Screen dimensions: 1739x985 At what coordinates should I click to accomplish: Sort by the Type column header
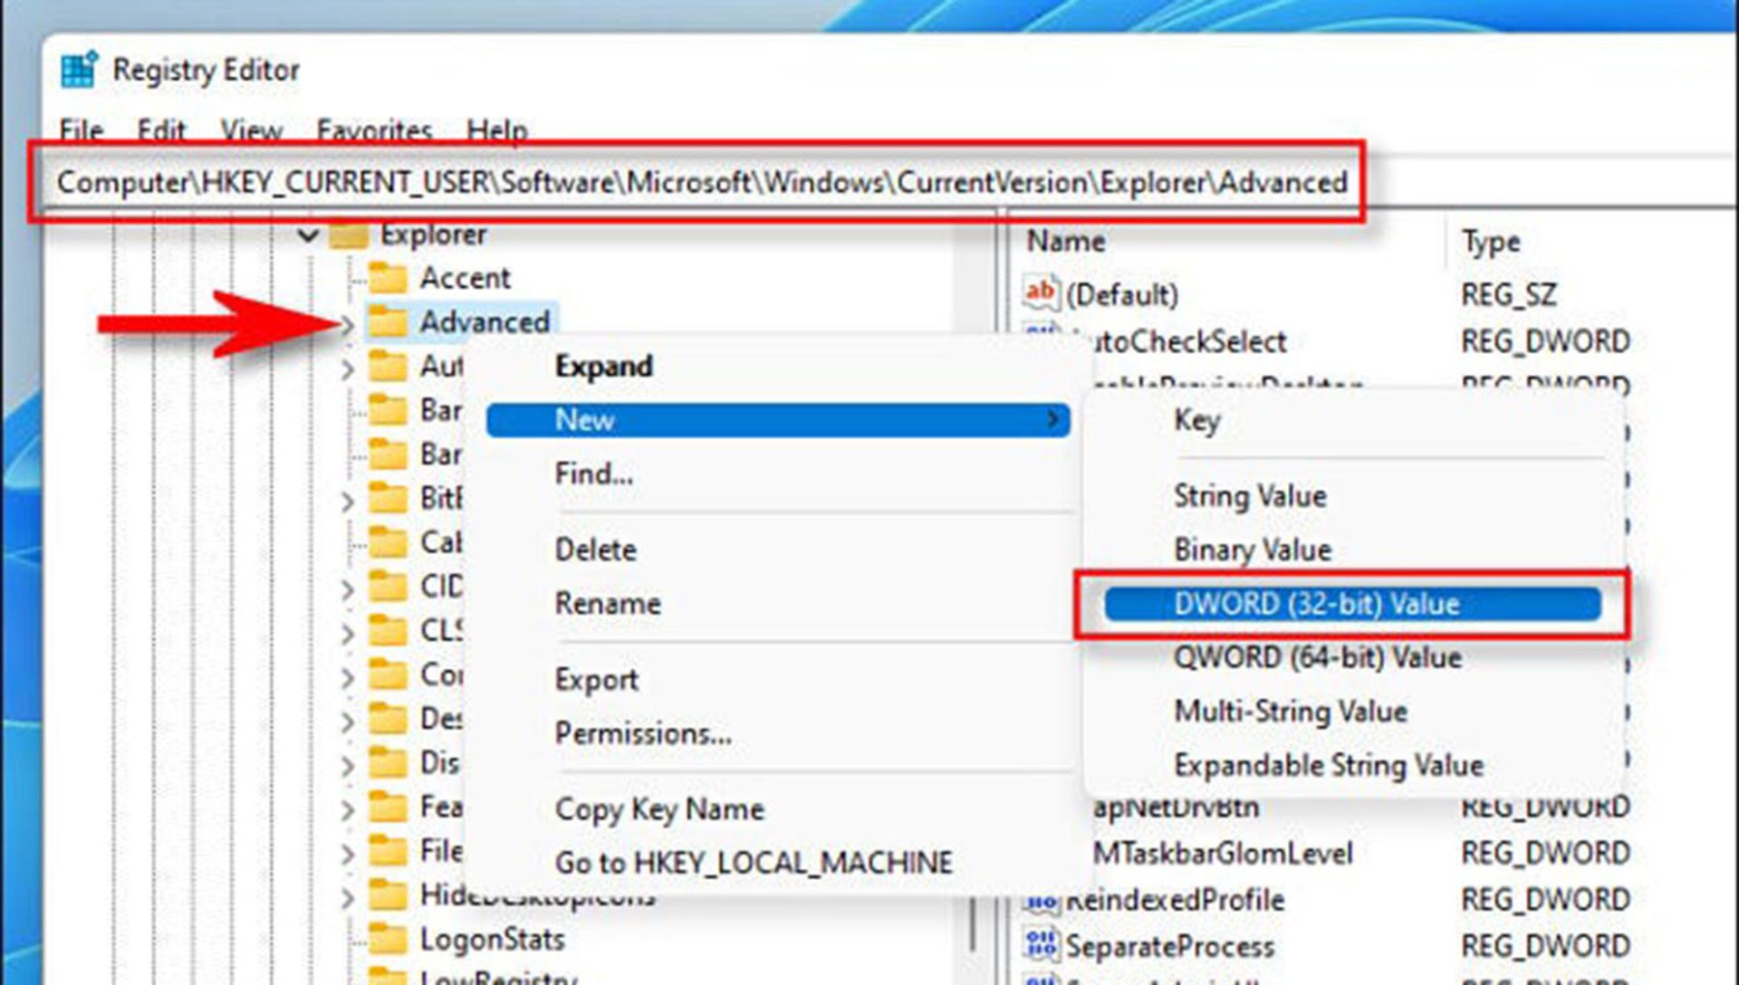tap(1490, 242)
